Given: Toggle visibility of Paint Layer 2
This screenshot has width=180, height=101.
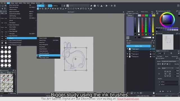Looking at the screenshot, I should pyautogui.click(x=127, y=54).
